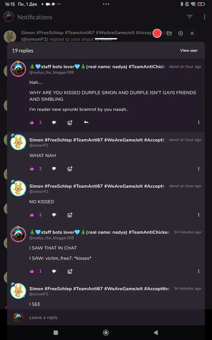Open options menu for "WHAT NAH" comment

199,169
